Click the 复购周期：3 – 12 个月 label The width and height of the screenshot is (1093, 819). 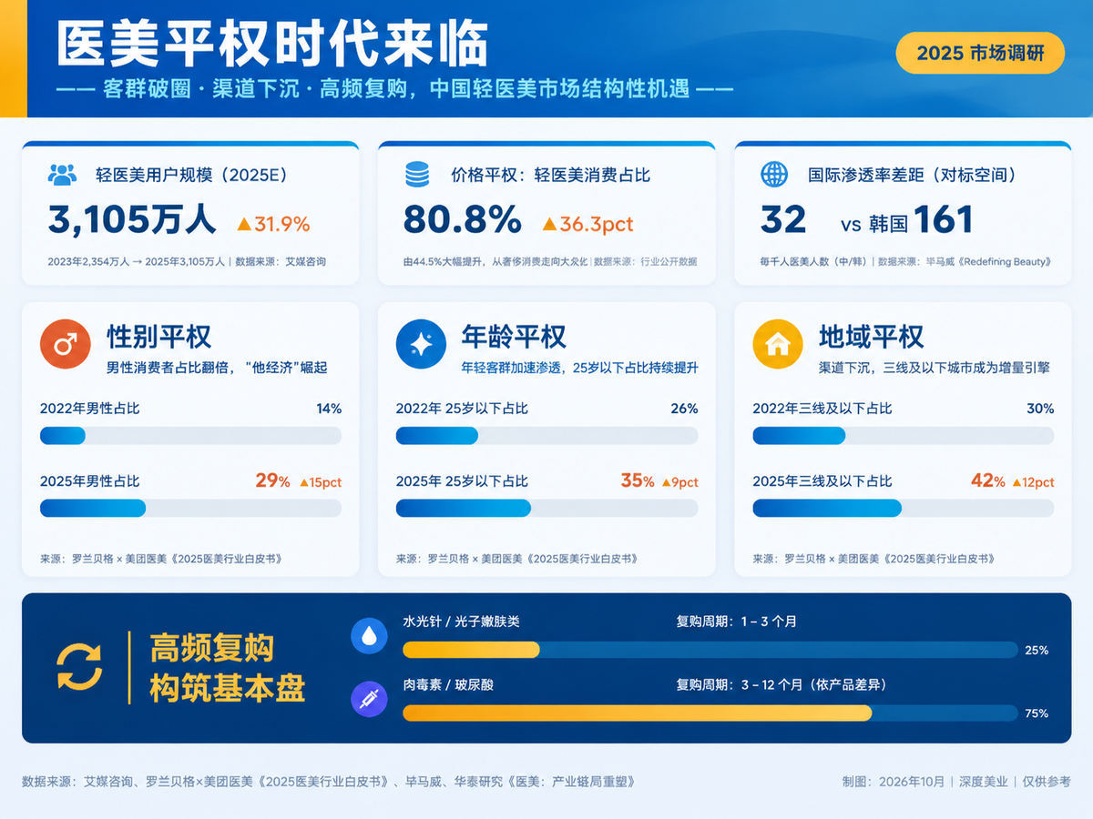(781, 684)
